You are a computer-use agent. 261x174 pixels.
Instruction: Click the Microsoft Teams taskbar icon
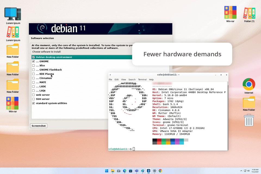pyautogui.click(x=136, y=171)
